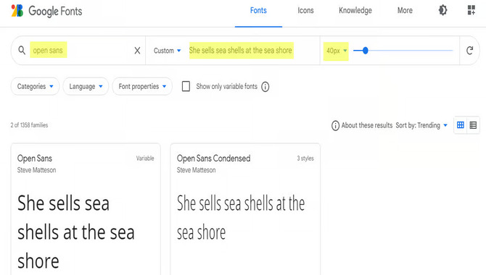Open the Sort by Trending dropdown

[x=421, y=125]
